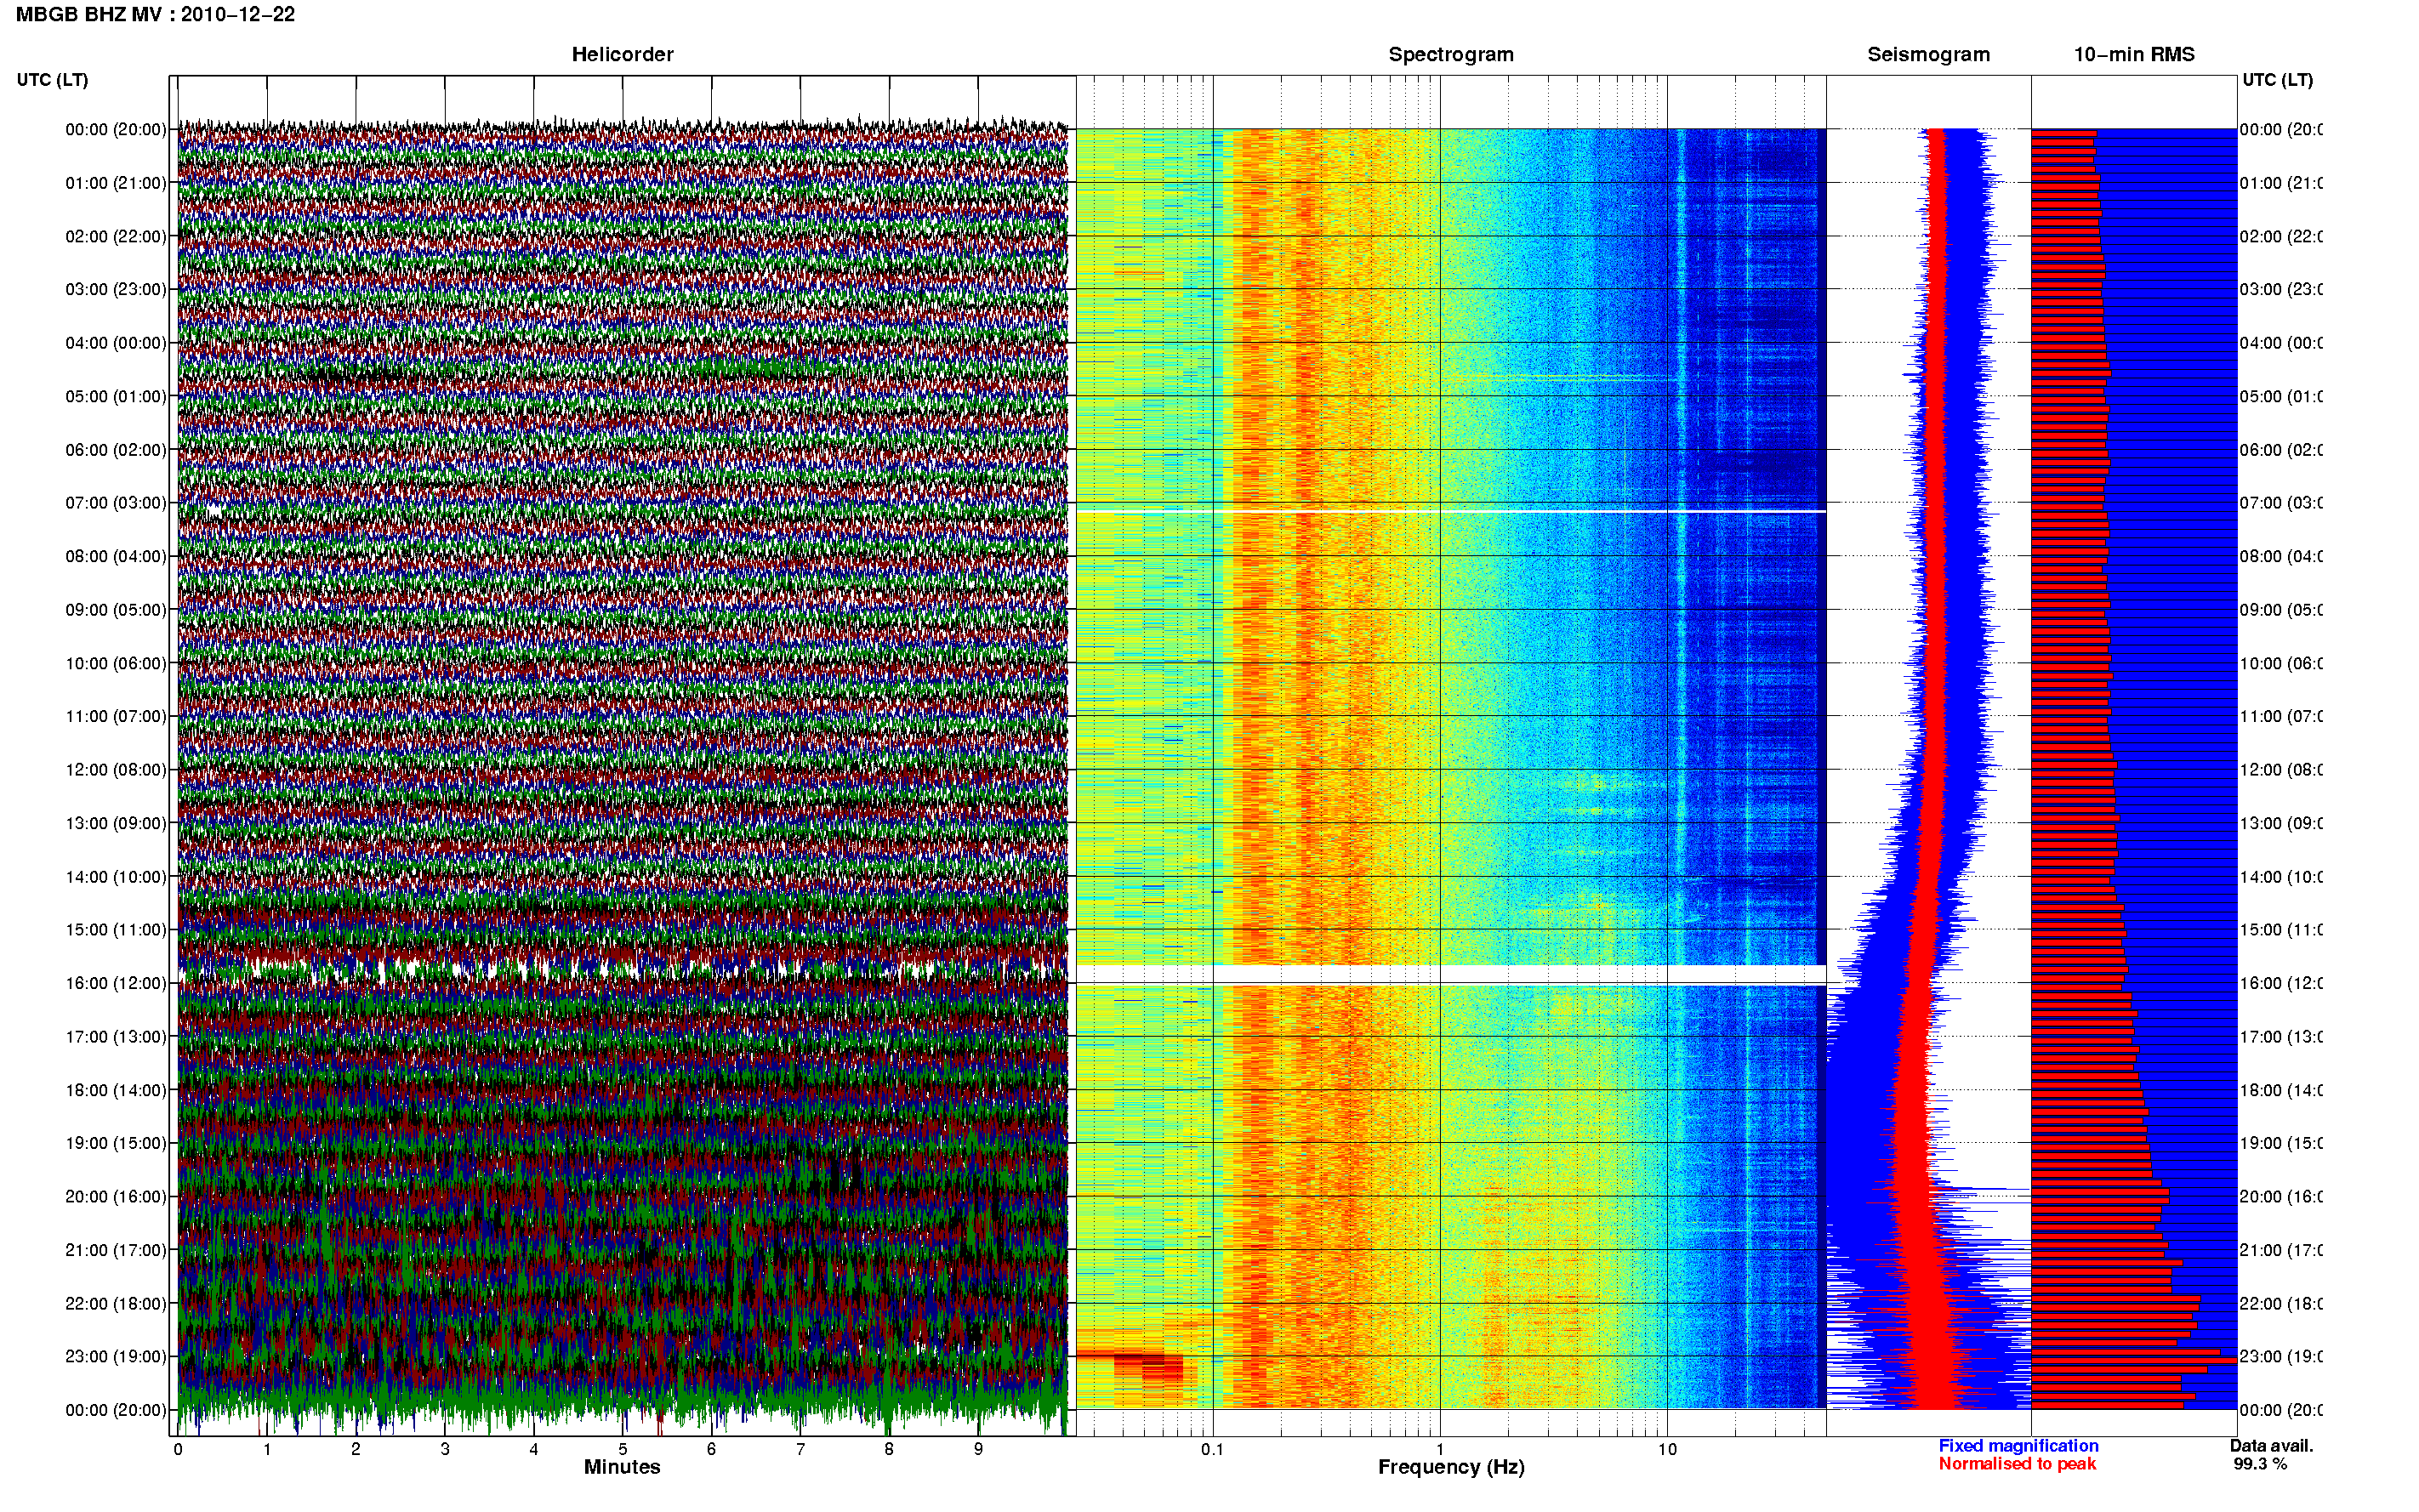Click right-side axis label beginning 12:00 (08:
The image size is (2419, 1512).
tap(2281, 769)
